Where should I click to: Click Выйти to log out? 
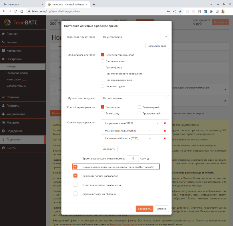click(23, 148)
